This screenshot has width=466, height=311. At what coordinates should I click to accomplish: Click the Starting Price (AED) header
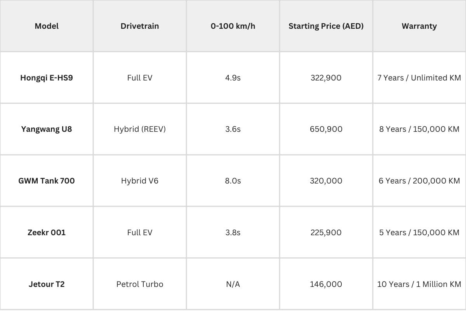click(326, 26)
